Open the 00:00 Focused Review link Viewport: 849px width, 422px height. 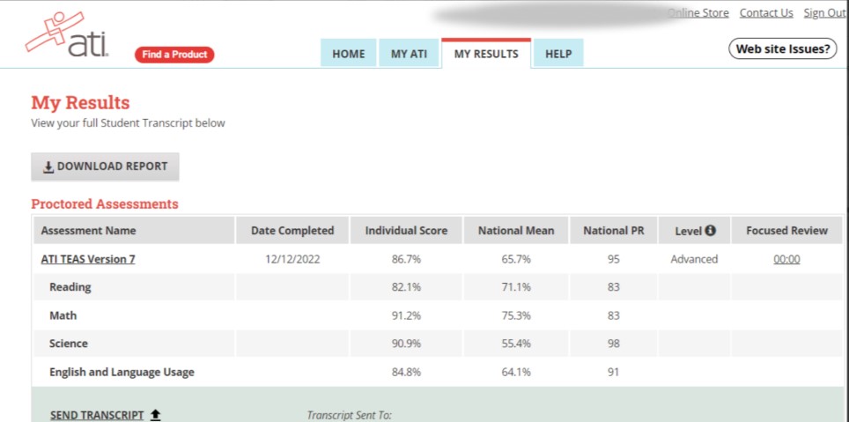786,259
